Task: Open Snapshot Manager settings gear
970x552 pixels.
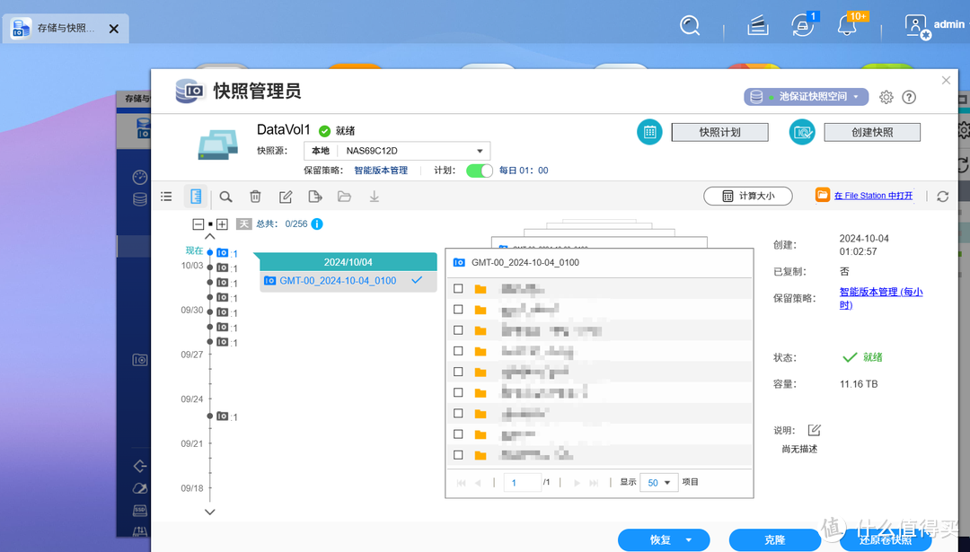Action: [886, 97]
